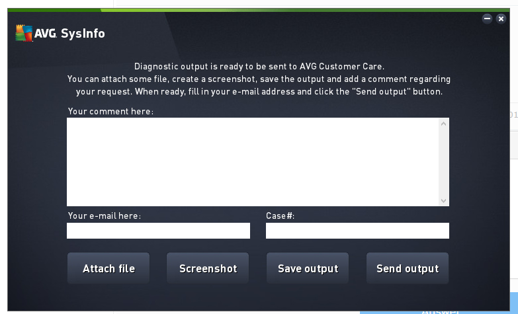518x314 pixels.
Task: Minimize the AVG SysInfo window
Action: 487,19
